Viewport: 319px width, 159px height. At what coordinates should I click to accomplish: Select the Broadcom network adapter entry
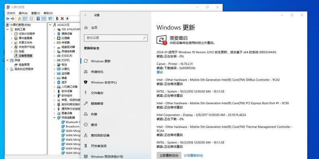point(73,126)
